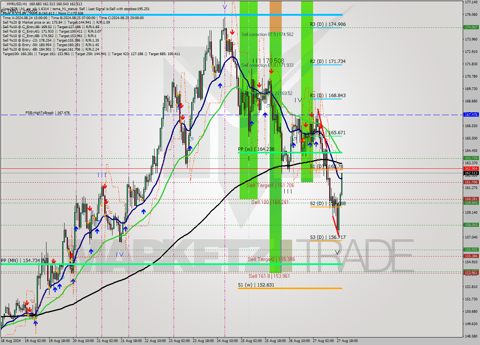Click the PP (w) | 164.236 pivot label
The image size is (480, 345).
click(x=256, y=149)
